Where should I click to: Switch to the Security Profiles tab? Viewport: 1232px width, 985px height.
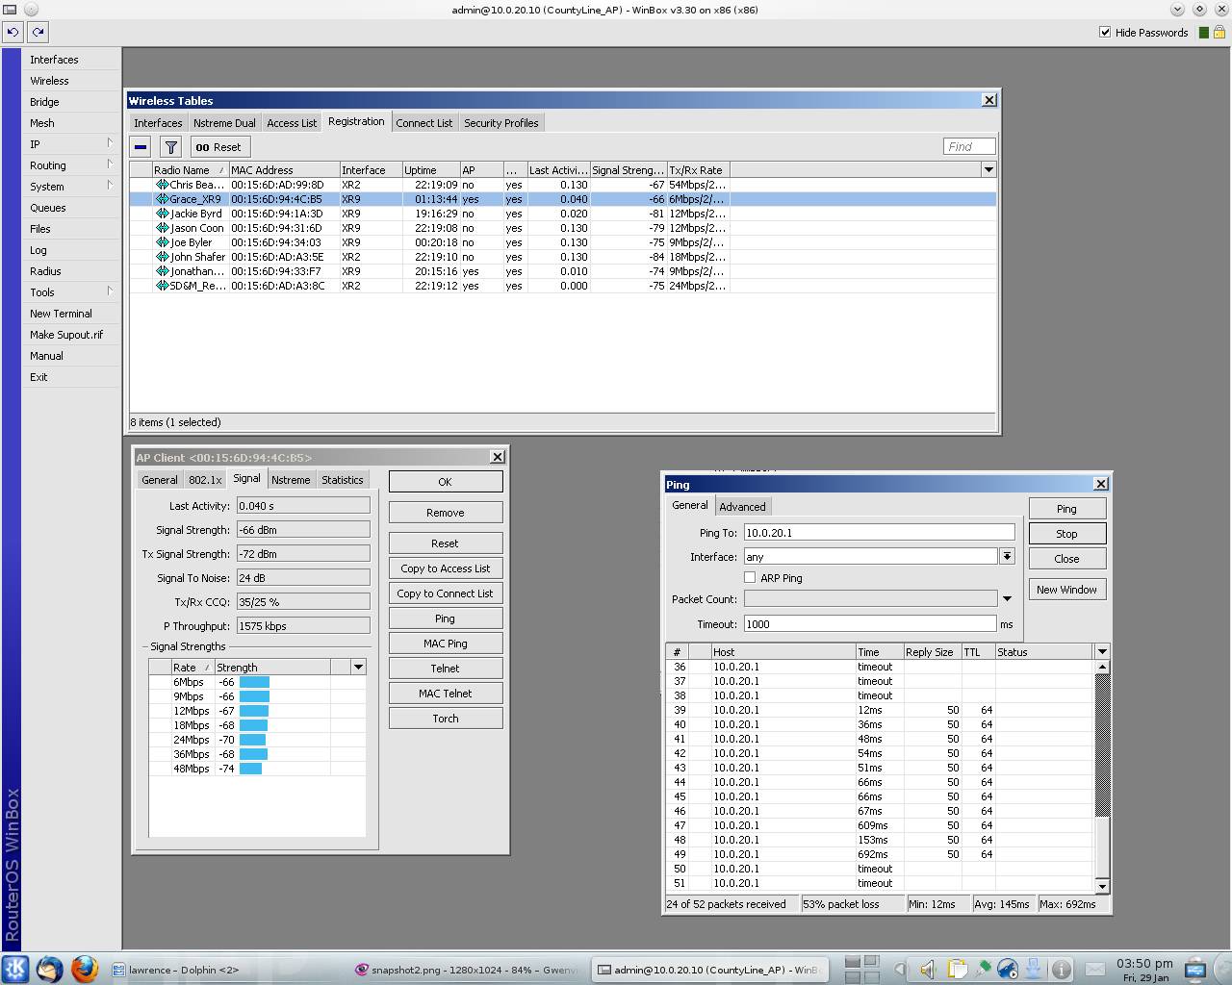pos(501,122)
